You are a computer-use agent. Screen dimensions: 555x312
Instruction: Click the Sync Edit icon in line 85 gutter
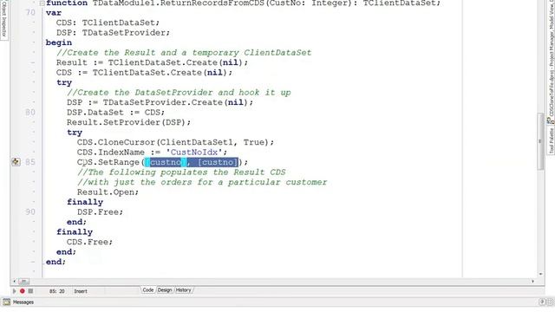point(16,162)
